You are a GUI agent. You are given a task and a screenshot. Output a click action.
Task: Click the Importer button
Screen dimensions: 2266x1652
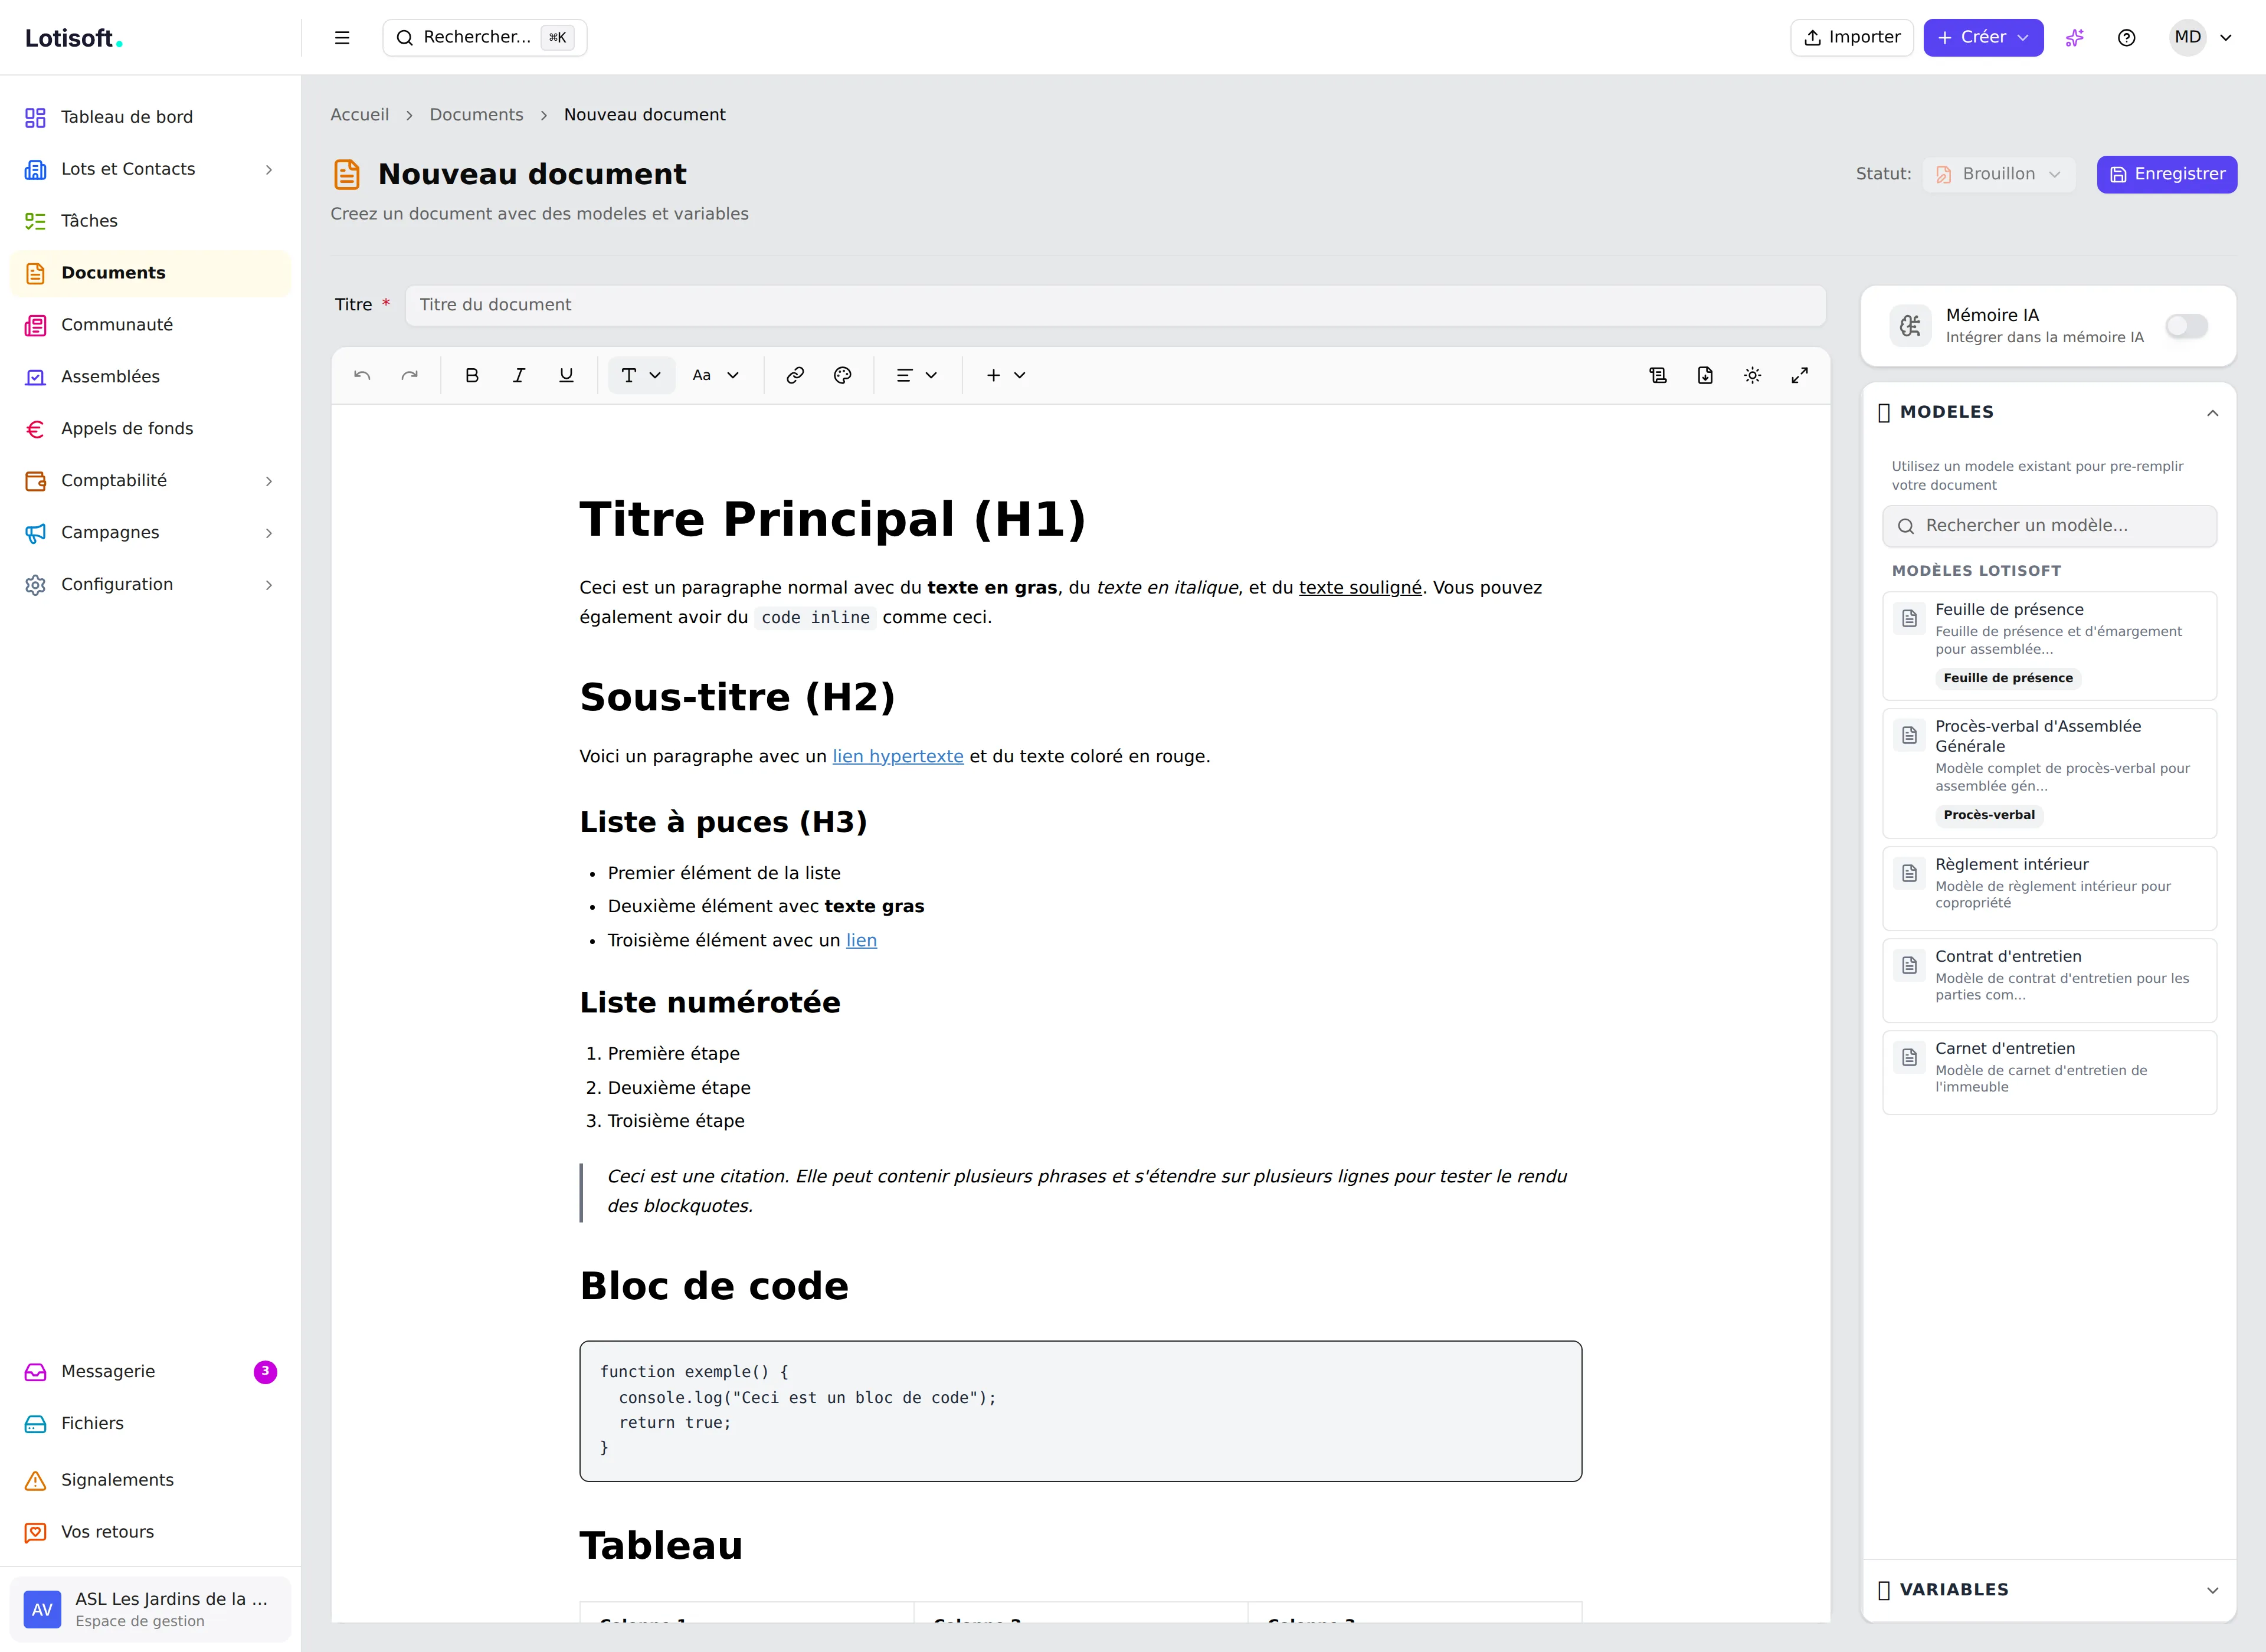click(x=1851, y=37)
